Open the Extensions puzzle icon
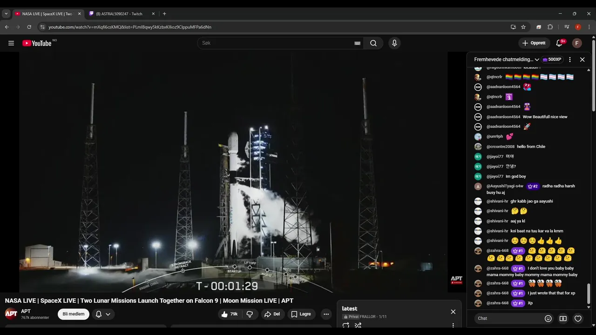Screen dimensions: 596x335 [550, 27]
